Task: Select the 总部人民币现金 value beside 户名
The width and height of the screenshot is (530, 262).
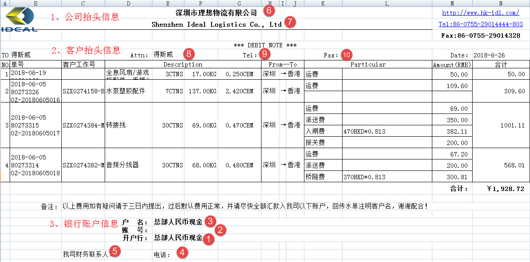Action: (x=178, y=222)
